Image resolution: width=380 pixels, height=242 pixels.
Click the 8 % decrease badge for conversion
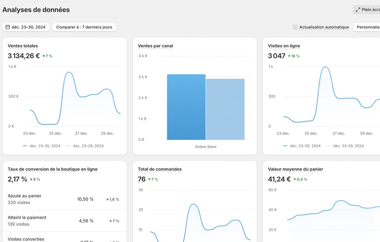(35, 179)
